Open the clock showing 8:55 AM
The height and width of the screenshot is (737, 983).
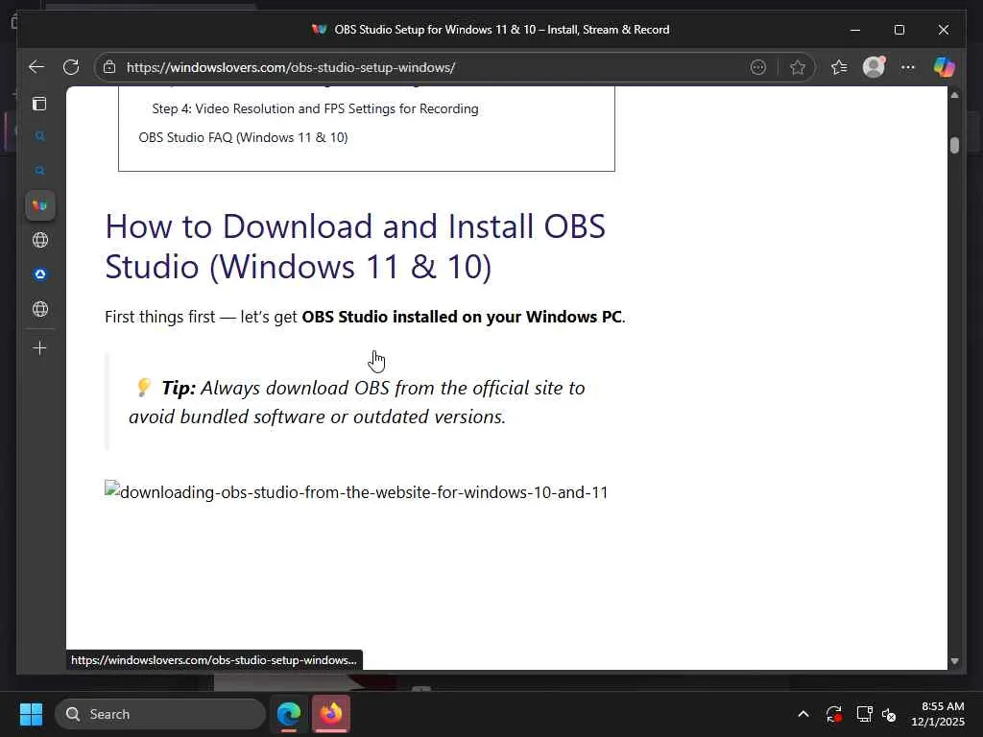pyautogui.click(x=938, y=714)
